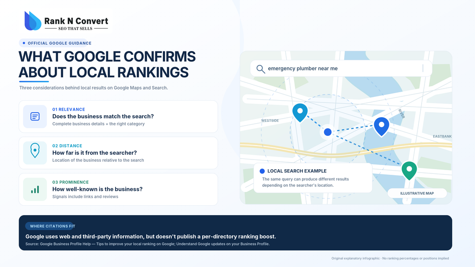Image resolution: width=475 pixels, height=267 pixels.
Task: Click the blue searcher location dot on map
Action: coord(328,132)
